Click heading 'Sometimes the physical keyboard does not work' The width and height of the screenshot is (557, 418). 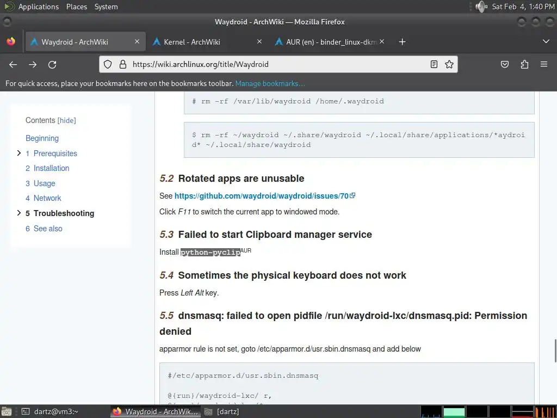[292, 275]
